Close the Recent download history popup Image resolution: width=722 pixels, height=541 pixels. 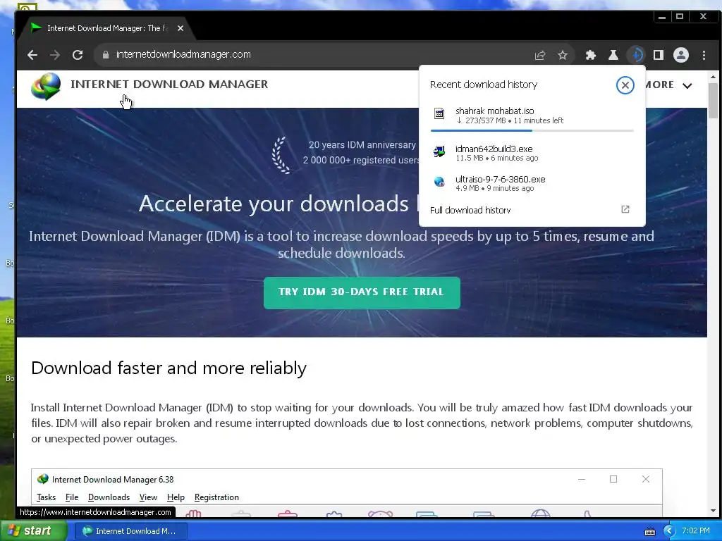point(625,85)
